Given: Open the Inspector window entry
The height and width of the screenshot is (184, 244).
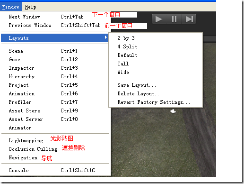Looking at the screenshot, I should tap(55, 68).
